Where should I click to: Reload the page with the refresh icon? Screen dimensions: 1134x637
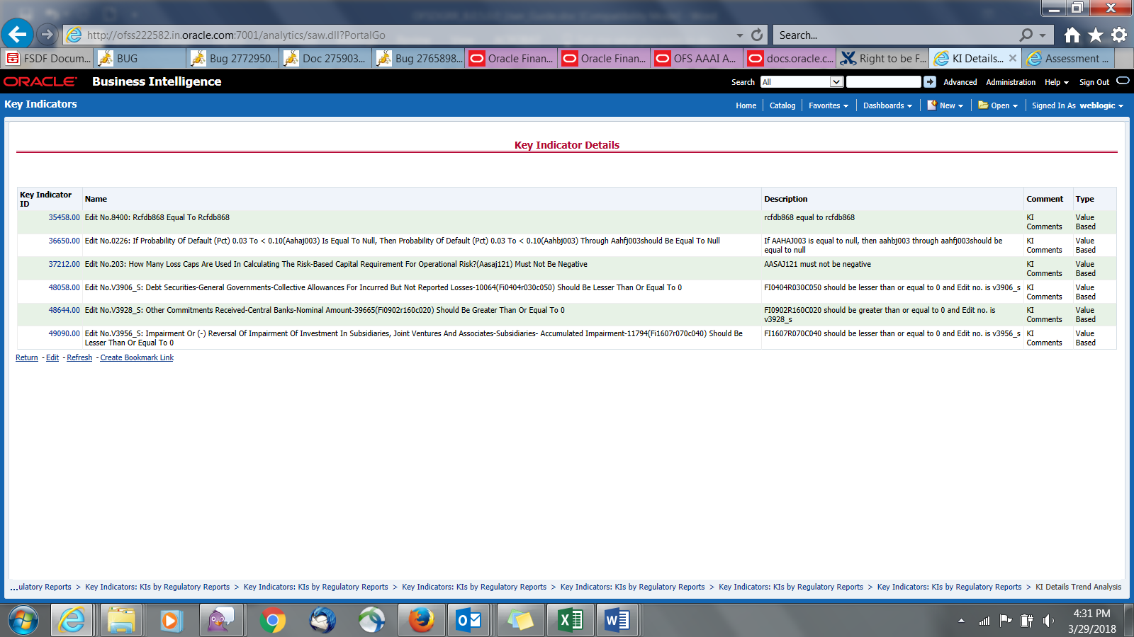pos(757,35)
